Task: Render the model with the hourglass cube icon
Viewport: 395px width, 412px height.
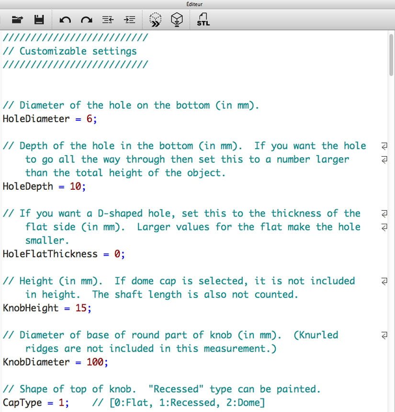Action: [177, 20]
